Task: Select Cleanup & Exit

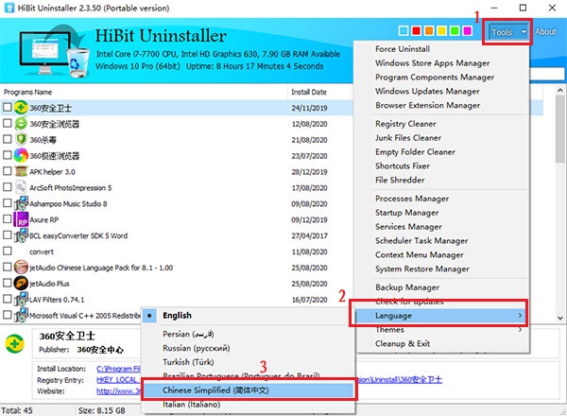Action: coord(403,343)
